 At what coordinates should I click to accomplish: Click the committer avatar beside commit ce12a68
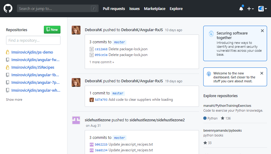92,49
